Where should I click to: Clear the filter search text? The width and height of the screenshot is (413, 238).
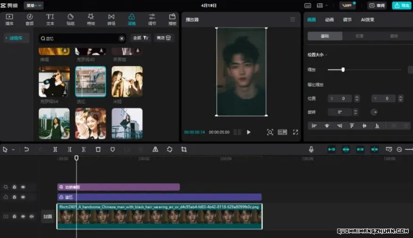tap(121, 39)
